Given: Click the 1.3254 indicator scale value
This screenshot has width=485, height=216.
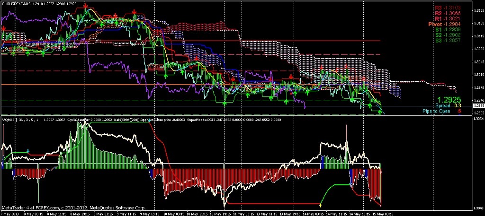Looking at the screenshot, I should click(x=478, y=119).
